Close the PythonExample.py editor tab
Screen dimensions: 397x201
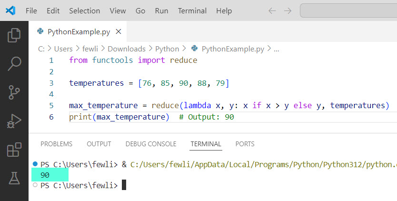coord(119,32)
